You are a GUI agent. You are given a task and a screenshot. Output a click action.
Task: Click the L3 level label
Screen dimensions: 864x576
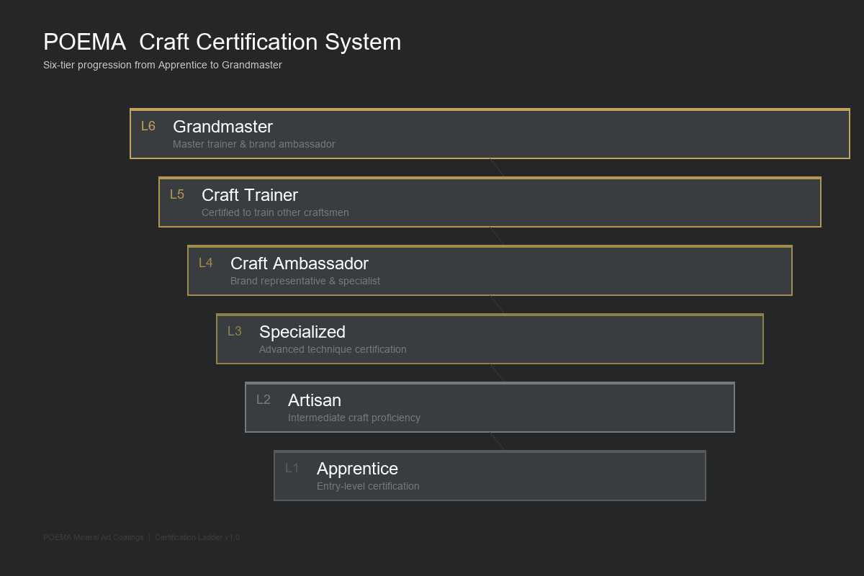click(235, 332)
